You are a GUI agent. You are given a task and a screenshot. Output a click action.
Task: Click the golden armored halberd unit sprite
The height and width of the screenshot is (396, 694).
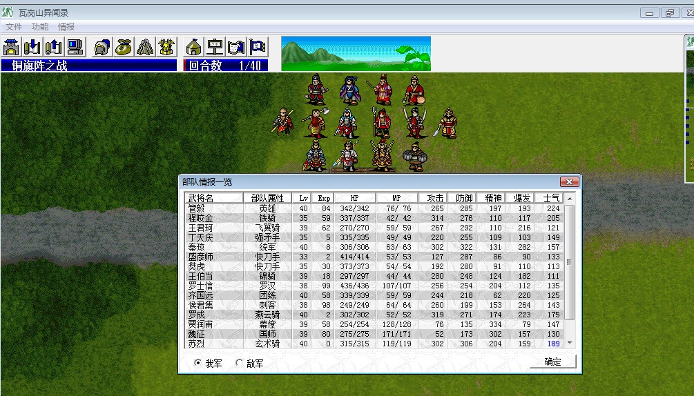click(447, 122)
